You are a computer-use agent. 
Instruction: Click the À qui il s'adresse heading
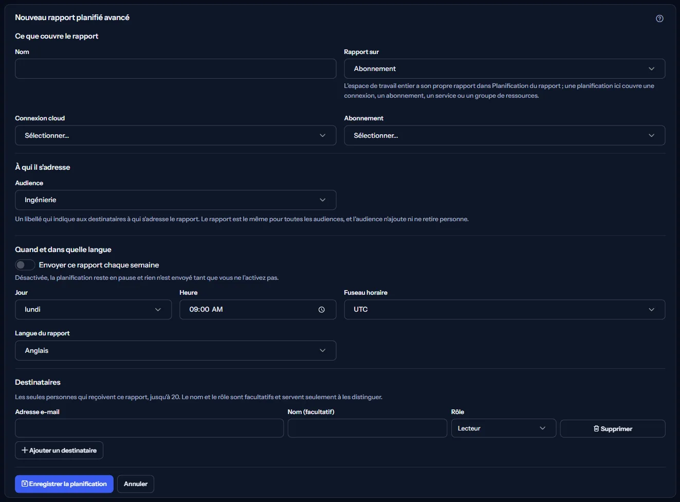point(43,168)
